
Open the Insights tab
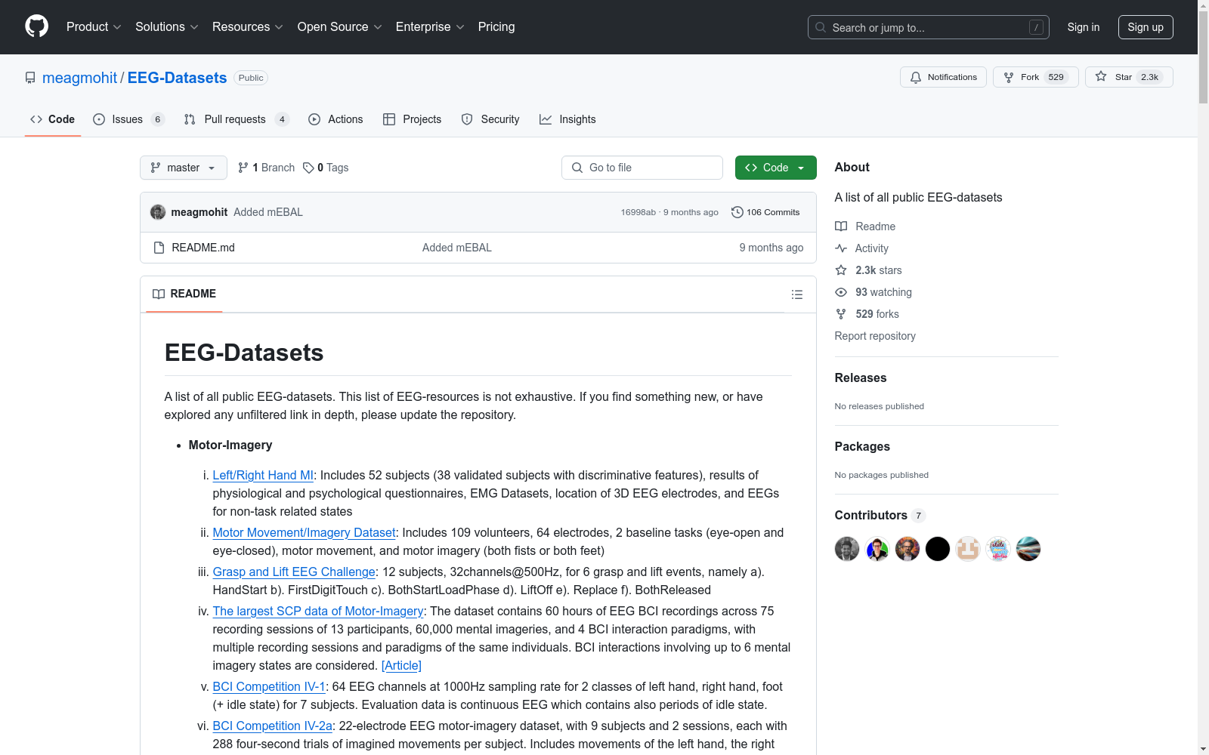567,119
